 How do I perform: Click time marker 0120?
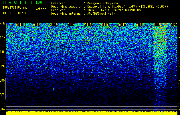click(x=174, y=25)
